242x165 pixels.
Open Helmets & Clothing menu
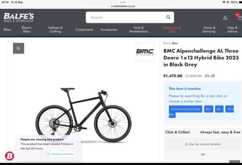55,30
